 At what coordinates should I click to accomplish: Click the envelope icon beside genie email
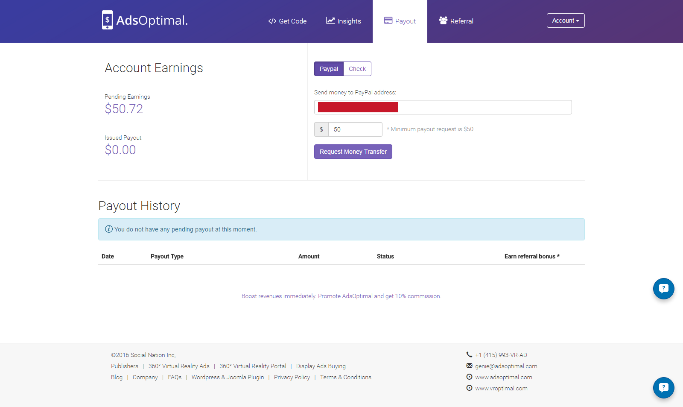click(x=469, y=366)
